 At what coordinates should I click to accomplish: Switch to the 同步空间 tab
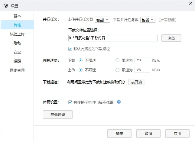pos(17,70)
